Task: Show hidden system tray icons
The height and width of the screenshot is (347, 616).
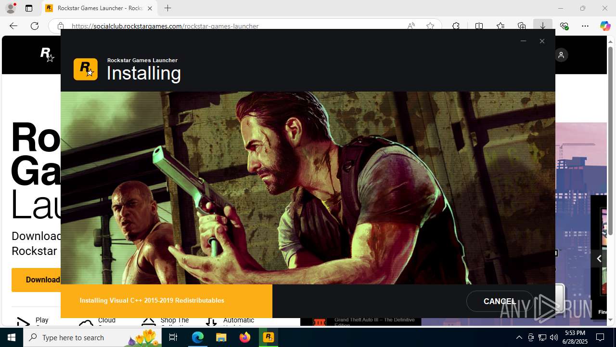Action: coord(519,337)
